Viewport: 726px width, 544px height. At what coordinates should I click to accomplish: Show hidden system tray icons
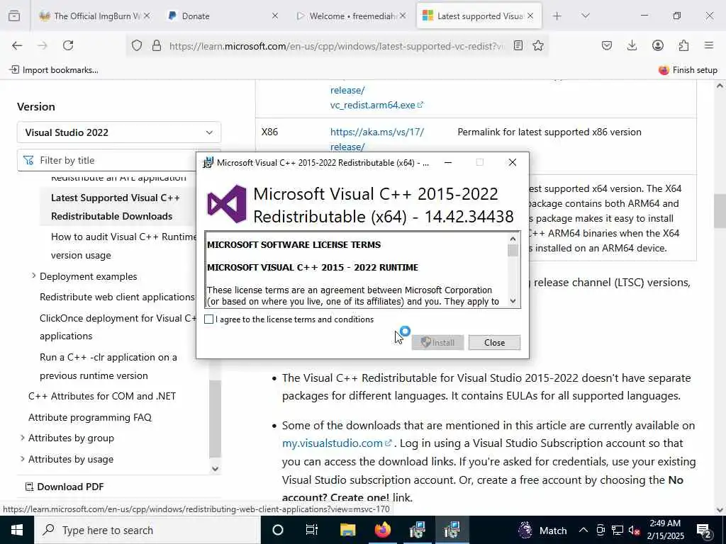click(583, 530)
